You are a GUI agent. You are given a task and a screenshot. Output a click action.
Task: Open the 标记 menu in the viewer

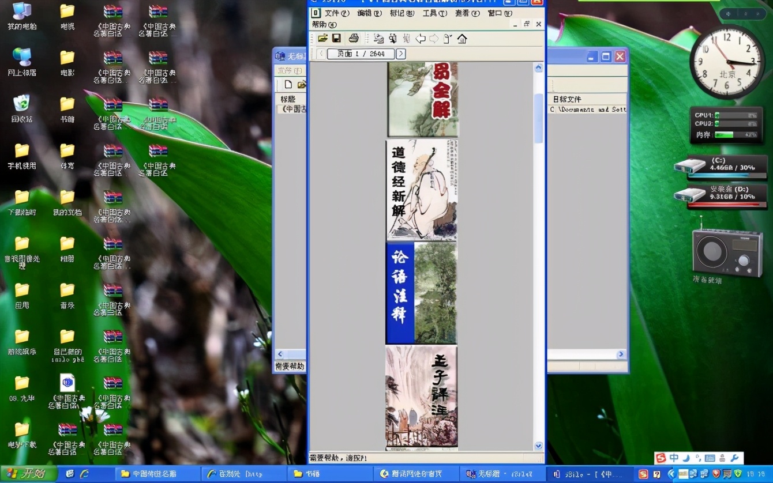pos(402,13)
